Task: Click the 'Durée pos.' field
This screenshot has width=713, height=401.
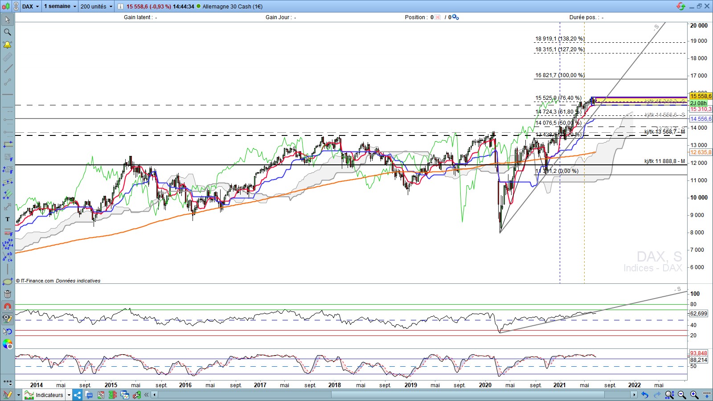Action: point(586,17)
